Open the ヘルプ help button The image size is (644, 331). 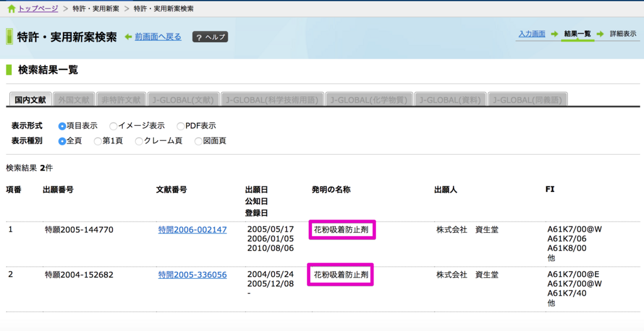coord(210,37)
